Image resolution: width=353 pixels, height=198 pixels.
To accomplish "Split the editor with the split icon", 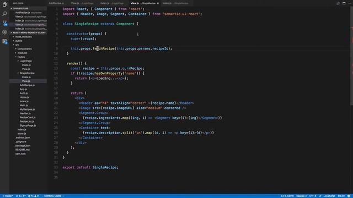I will click(x=344, y=3).
